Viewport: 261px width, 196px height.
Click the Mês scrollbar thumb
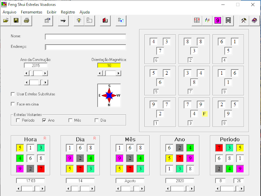point(132,189)
